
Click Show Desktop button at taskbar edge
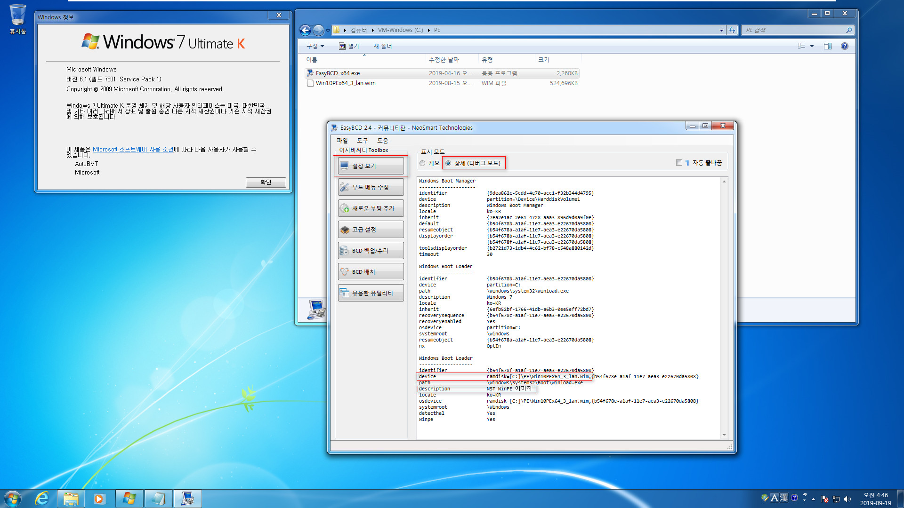point(900,499)
